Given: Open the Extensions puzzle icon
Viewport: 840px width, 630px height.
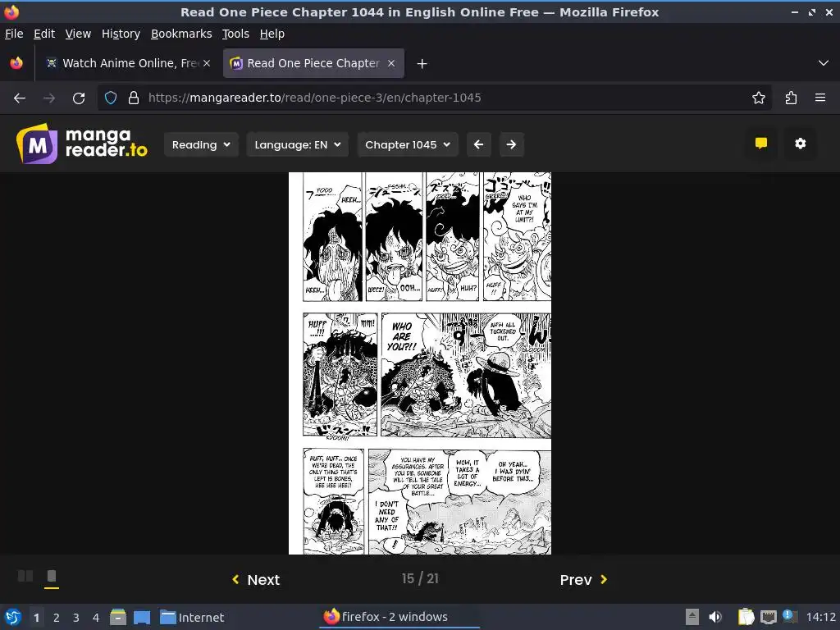Looking at the screenshot, I should [791, 98].
